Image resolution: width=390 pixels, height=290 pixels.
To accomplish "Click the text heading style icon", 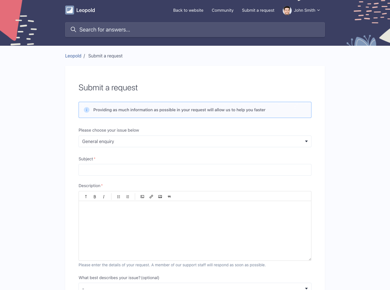I will coord(86,197).
